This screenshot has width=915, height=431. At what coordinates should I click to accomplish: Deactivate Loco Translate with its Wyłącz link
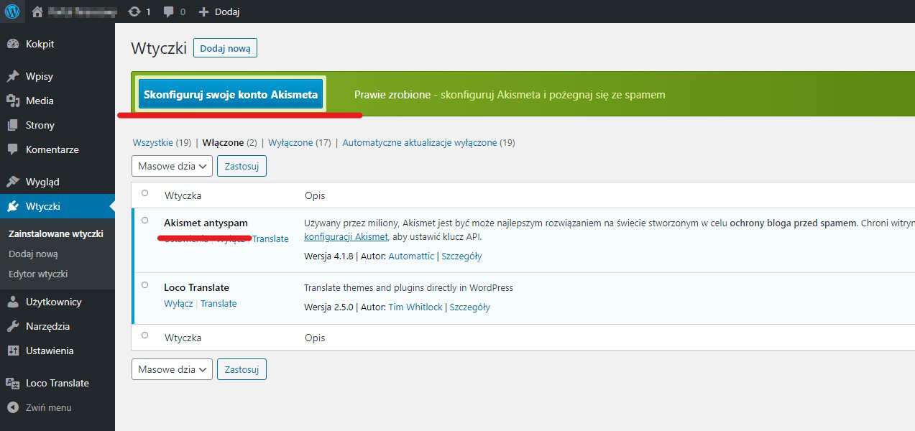pos(178,303)
